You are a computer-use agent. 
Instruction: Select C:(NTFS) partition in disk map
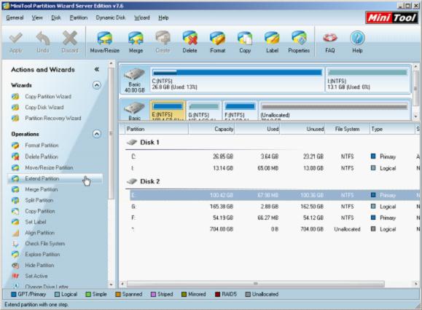(x=237, y=79)
